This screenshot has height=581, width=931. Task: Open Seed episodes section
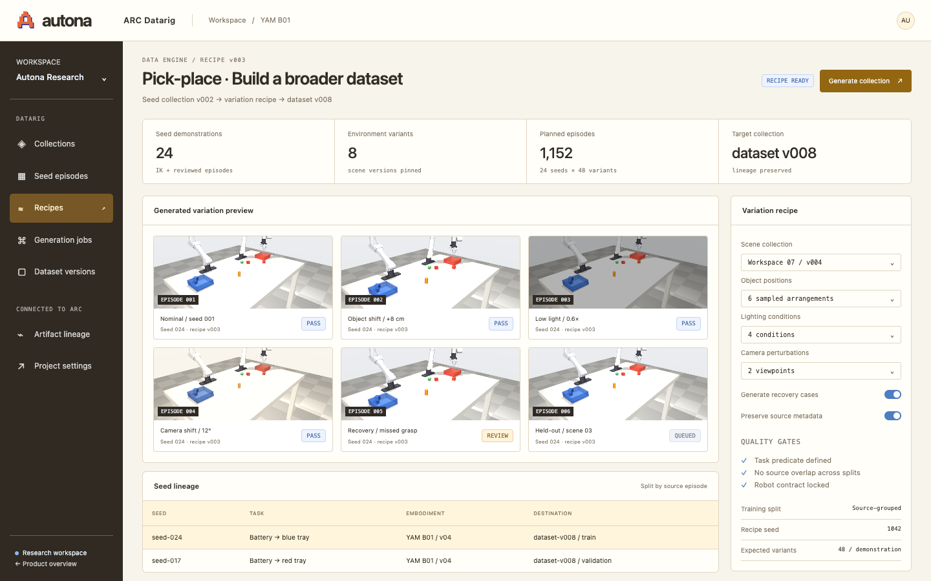tap(61, 176)
